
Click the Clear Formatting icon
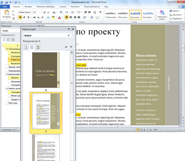click(x=61, y=12)
